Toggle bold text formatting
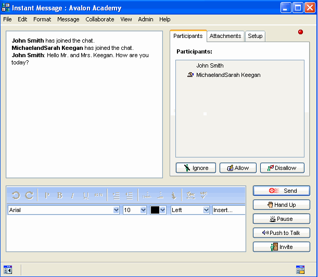This screenshot has height=277, width=318. (60, 195)
